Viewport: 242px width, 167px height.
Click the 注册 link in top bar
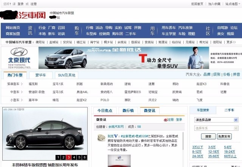click(x=34, y=4)
